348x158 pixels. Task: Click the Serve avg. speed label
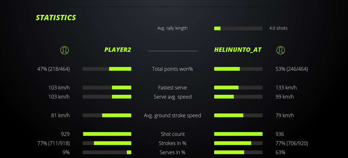click(172, 97)
